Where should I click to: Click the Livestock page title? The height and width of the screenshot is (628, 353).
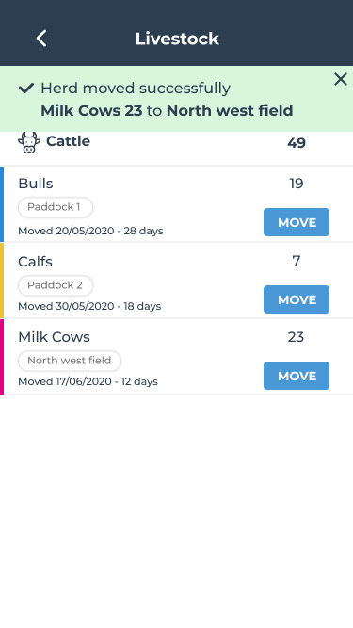[177, 39]
